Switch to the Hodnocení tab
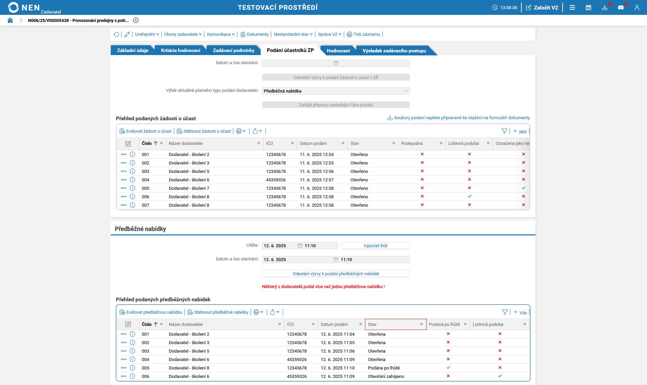Viewport: 647px width, 385px height. 338,51
